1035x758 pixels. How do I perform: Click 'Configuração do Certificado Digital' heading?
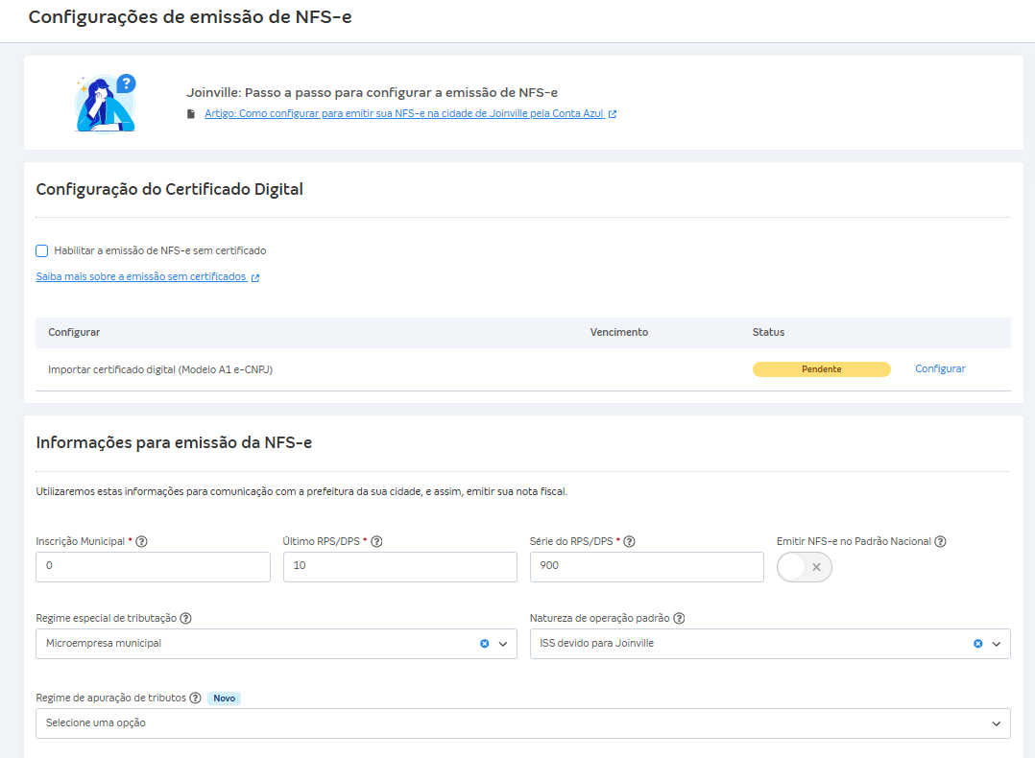170,189
